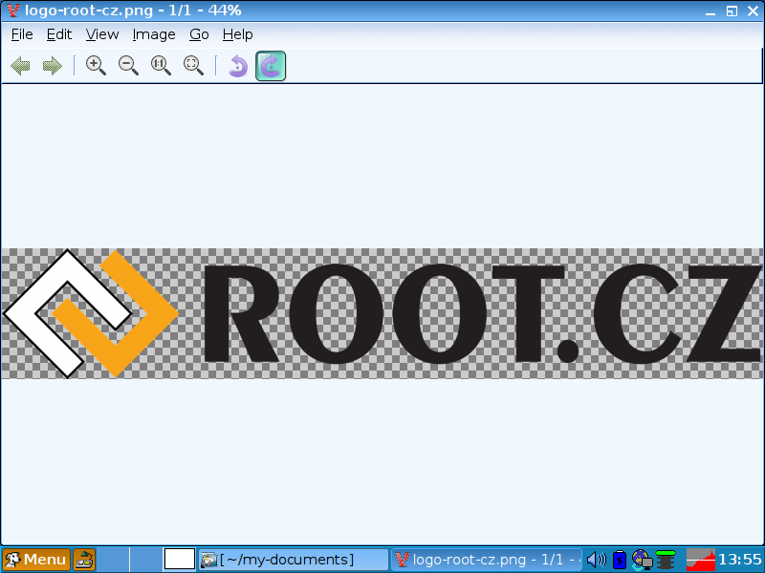765x573 pixels.
Task: Open the CPU load graph
Action: coord(701,560)
